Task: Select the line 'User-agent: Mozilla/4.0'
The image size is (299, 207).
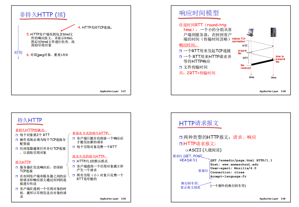Action: click(233, 168)
